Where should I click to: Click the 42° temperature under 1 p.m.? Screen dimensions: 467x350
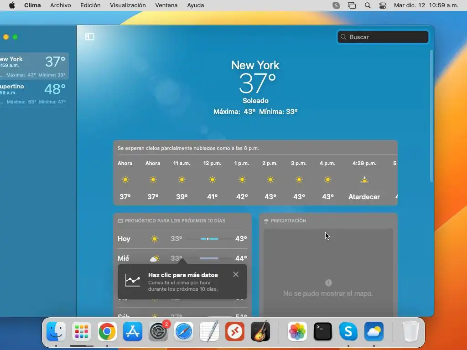242,197
